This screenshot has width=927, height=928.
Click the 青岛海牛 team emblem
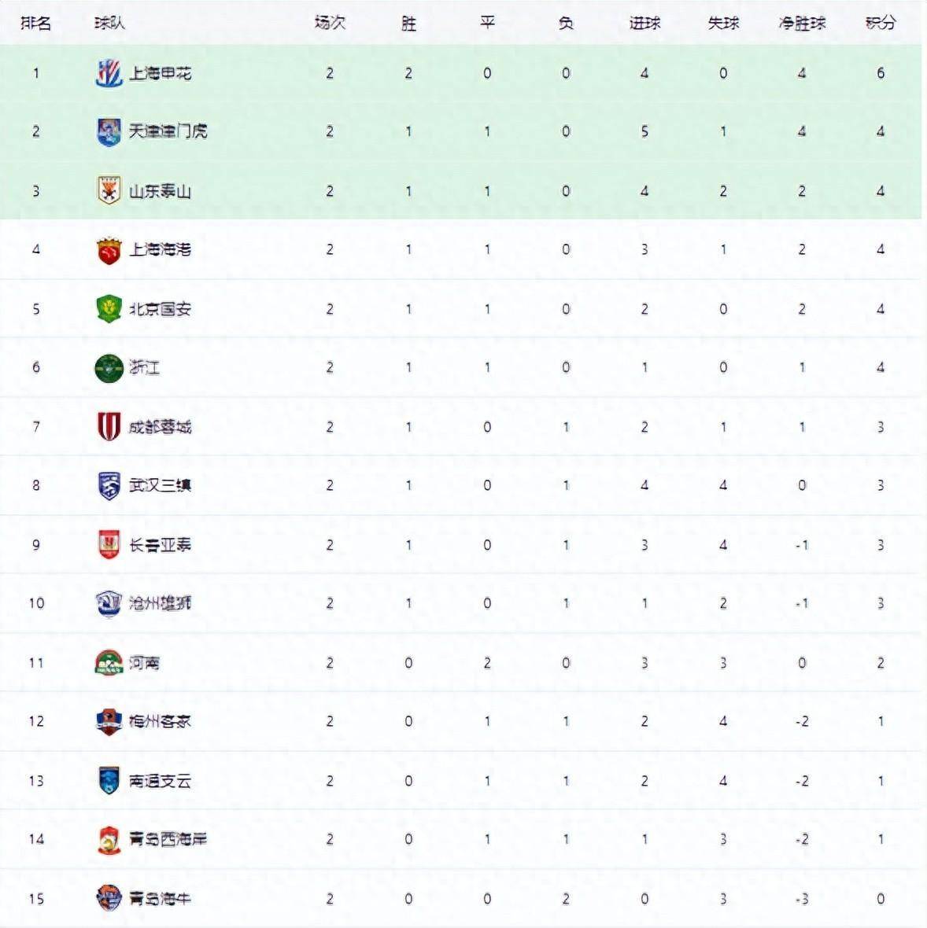109,898
